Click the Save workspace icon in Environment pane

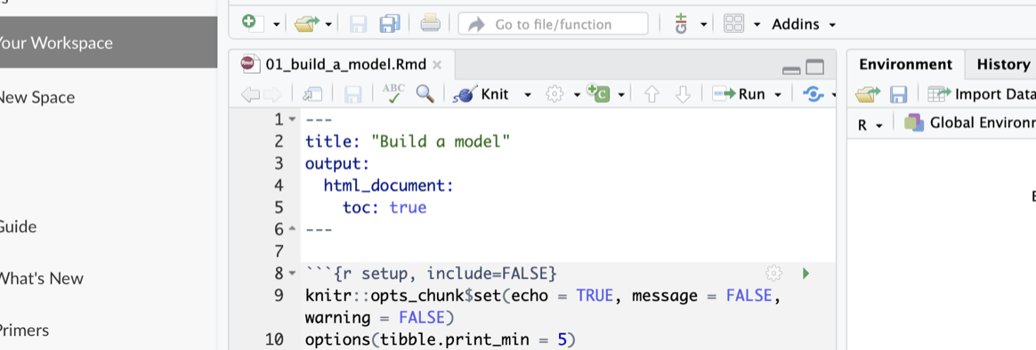coord(898,95)
